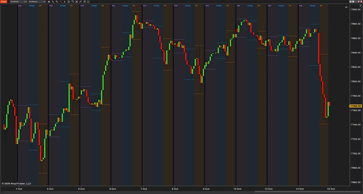Click the 13 Oct date label
Screen dimensions: 363x194
pos(269,189)
